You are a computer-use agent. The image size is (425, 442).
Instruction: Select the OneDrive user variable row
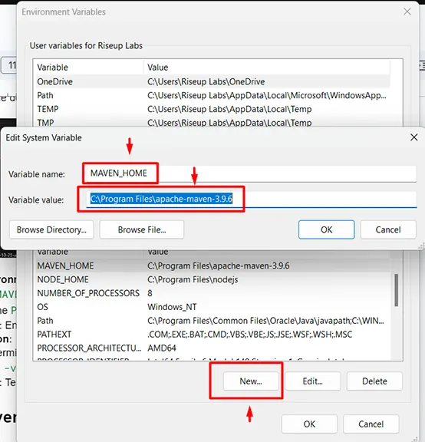(212, 82)
